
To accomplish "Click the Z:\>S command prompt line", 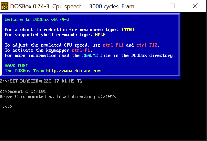I will point(6,107).
